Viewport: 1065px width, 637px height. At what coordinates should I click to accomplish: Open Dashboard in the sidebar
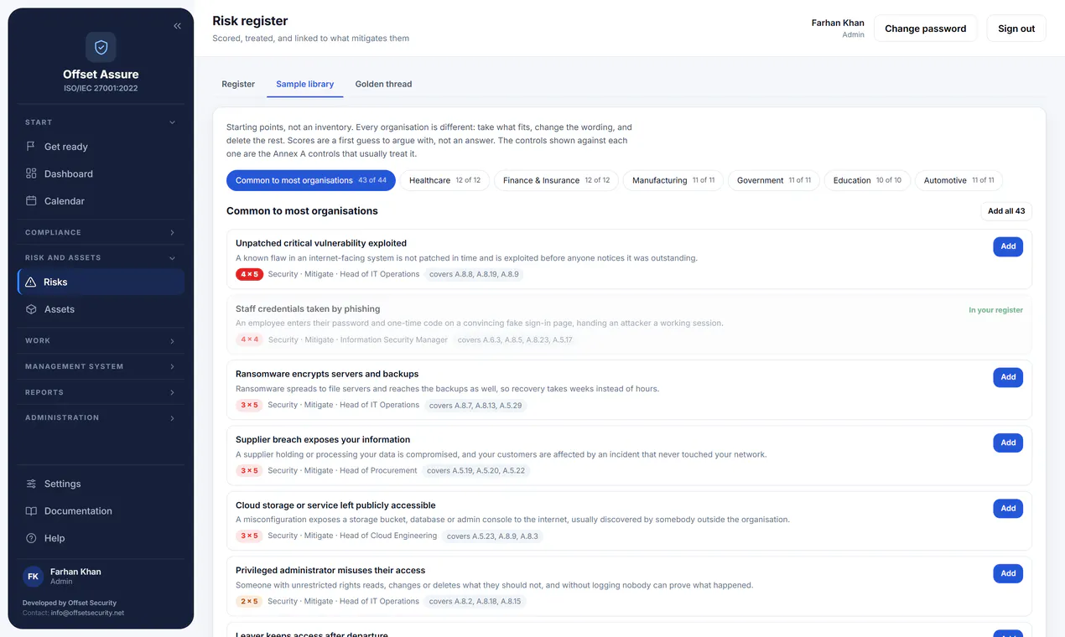pyautogui.click(x=101, y=173)
